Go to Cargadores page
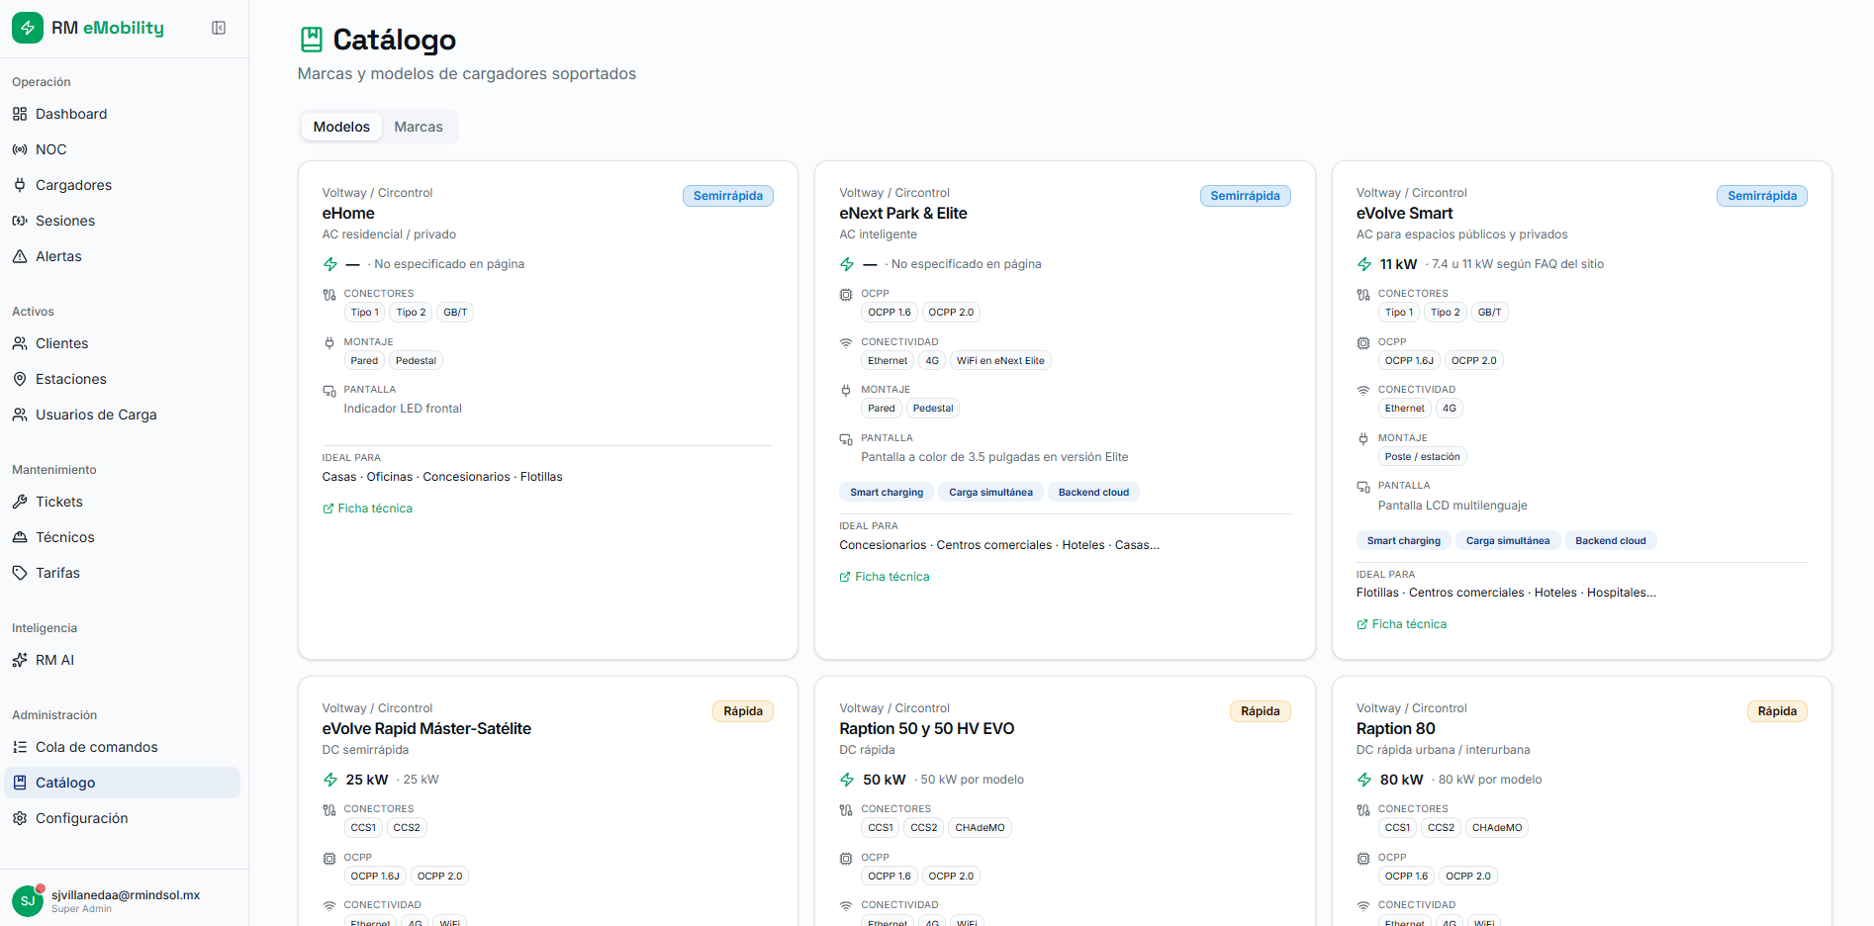This screenshot has height=926, width=1874. (x=122, y=185)
